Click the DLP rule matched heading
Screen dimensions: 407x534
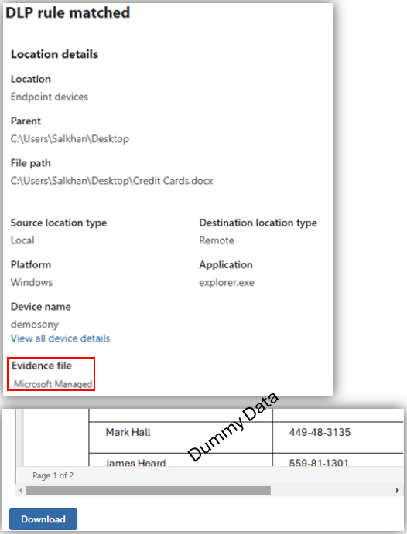67,12
